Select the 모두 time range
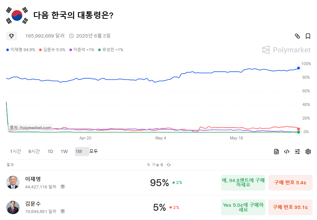This screenshot has width=317, height=220. 93,151
